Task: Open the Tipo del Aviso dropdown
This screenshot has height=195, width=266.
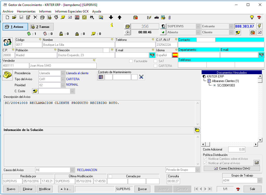Action: tap(63, 79)
